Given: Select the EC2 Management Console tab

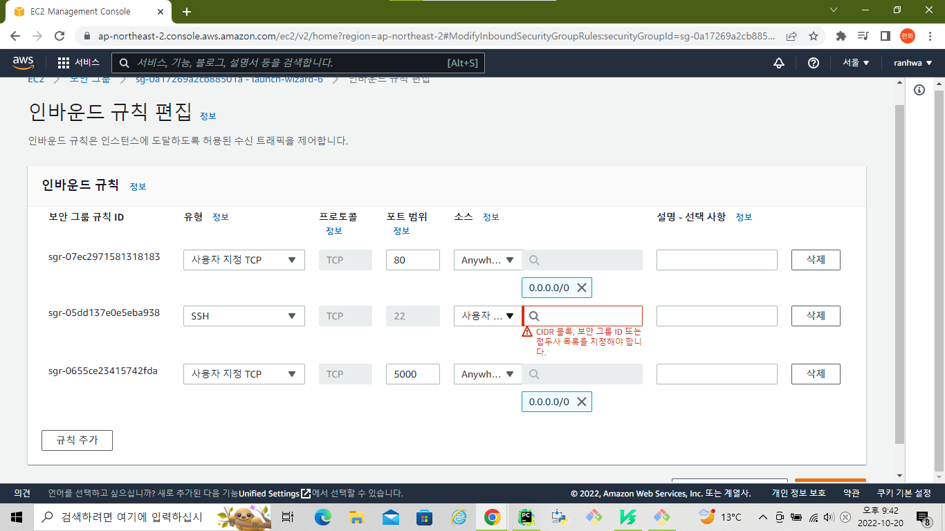Looking at the screenshot, I should point(89,12).
